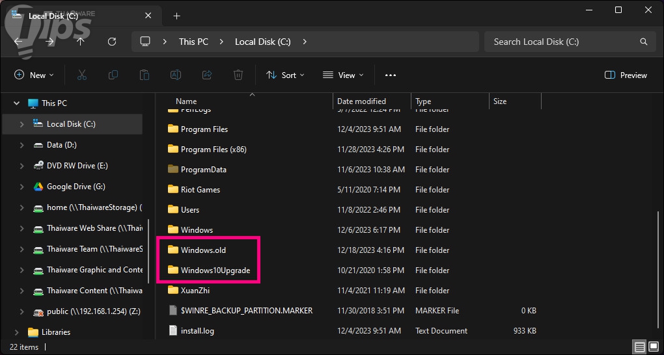Select the Program Files (x86) folder
This screenshot has height=355, width=664.
214,150
